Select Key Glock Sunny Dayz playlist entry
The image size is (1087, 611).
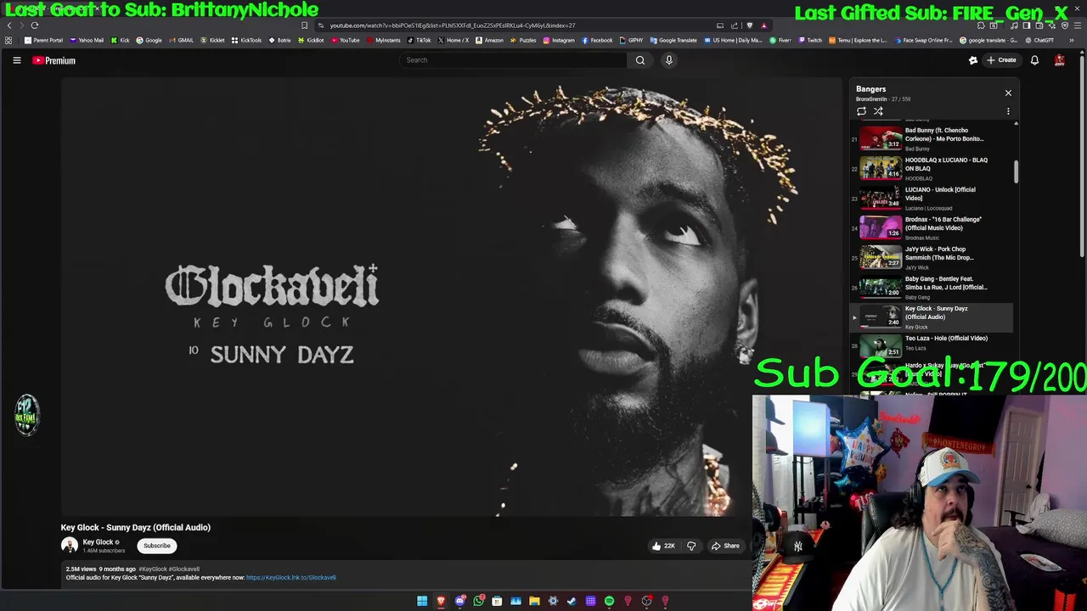coord(932,317)
